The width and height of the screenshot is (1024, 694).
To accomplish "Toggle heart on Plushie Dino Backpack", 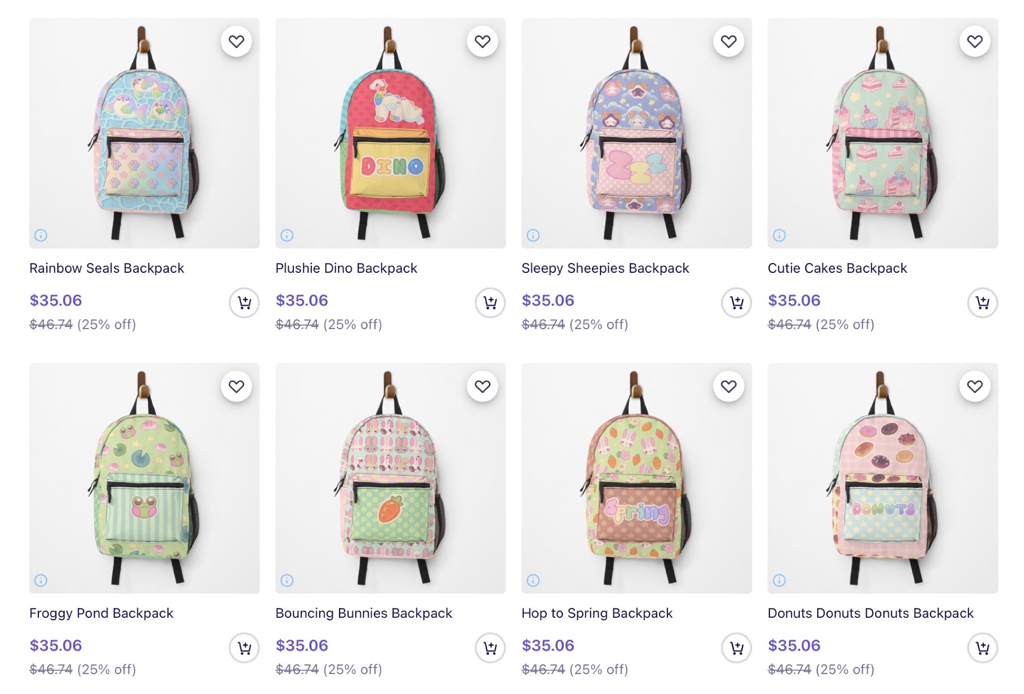I will 482,41.
